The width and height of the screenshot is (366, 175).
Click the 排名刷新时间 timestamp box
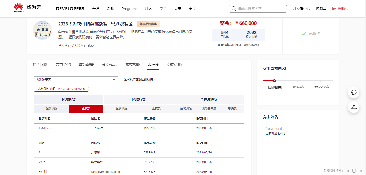click(x=61, y=89)
